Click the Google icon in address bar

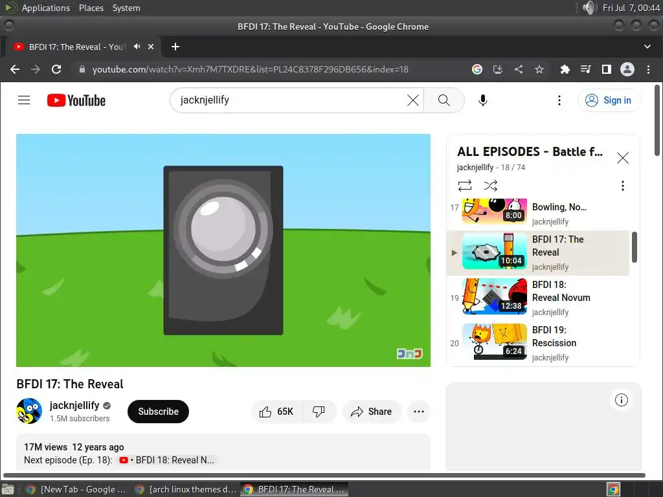coord(477,69)
